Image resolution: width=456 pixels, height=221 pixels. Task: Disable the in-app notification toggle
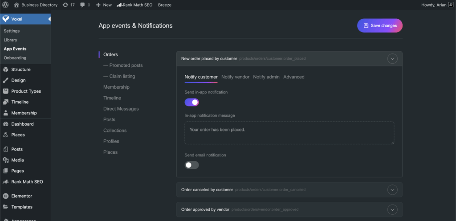pos(191,102)
